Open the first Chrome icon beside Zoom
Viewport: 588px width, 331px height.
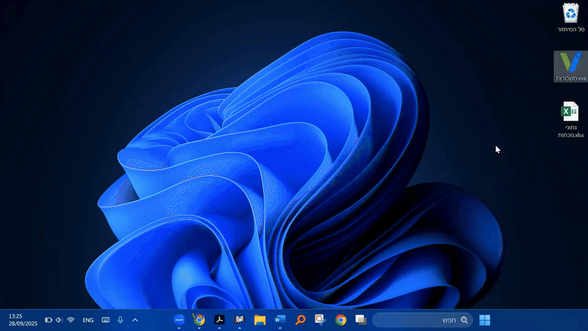tap(198, 320)
